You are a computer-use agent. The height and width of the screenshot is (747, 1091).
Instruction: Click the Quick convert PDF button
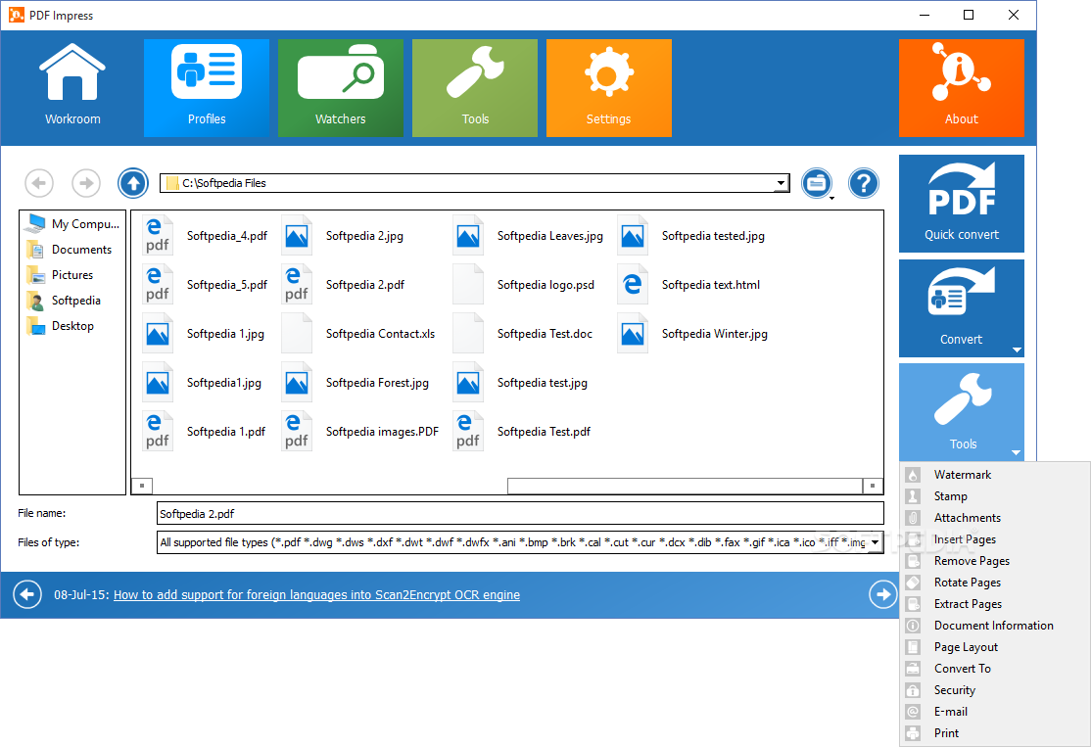pyautogui.click(x=961, y=203)
